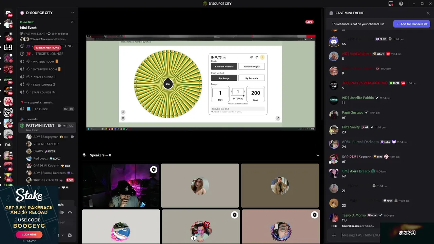Join TRIXIE'S LOUNGE stage channel

49,54
